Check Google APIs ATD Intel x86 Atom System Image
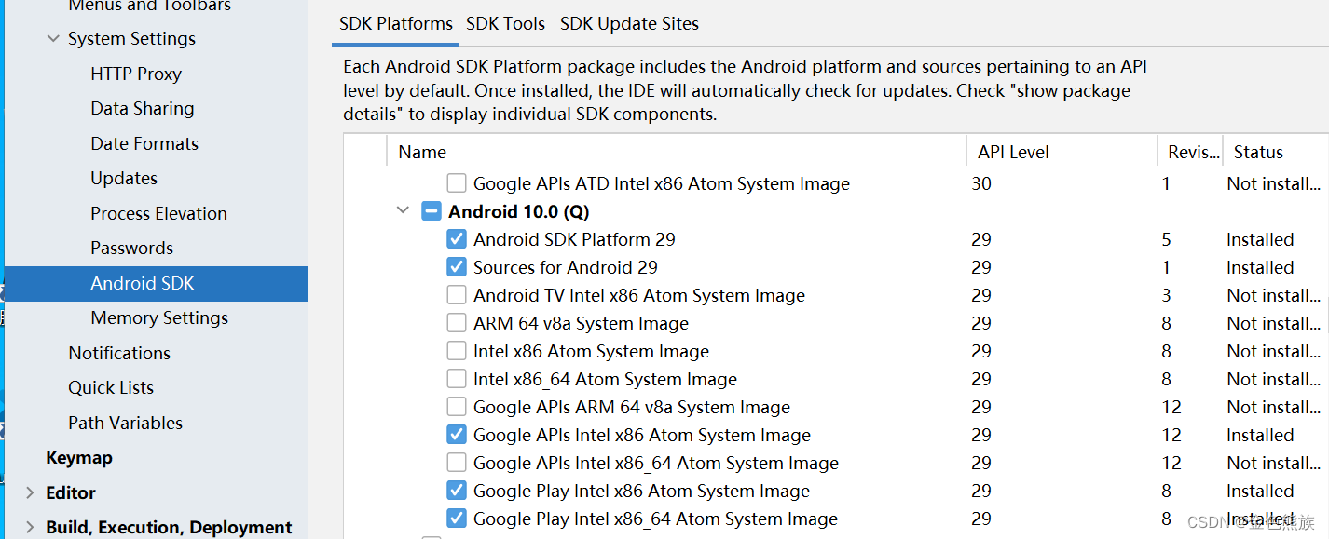Image resolution: width=1329 pixels, height=539 pixels. [457, 183]
